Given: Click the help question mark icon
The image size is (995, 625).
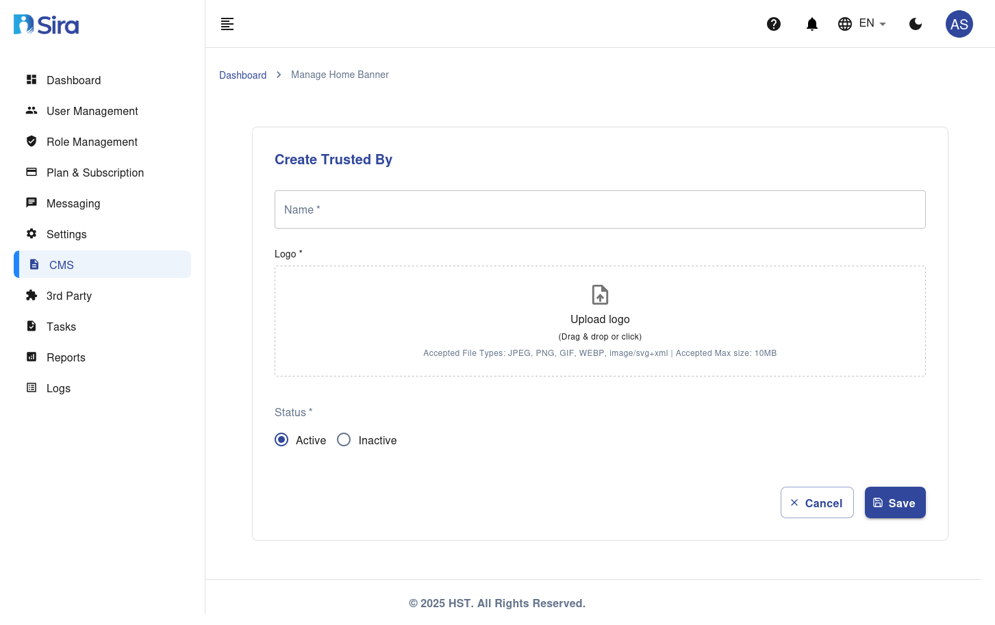Looking at the screenshot, I should [x=774, y=24].
